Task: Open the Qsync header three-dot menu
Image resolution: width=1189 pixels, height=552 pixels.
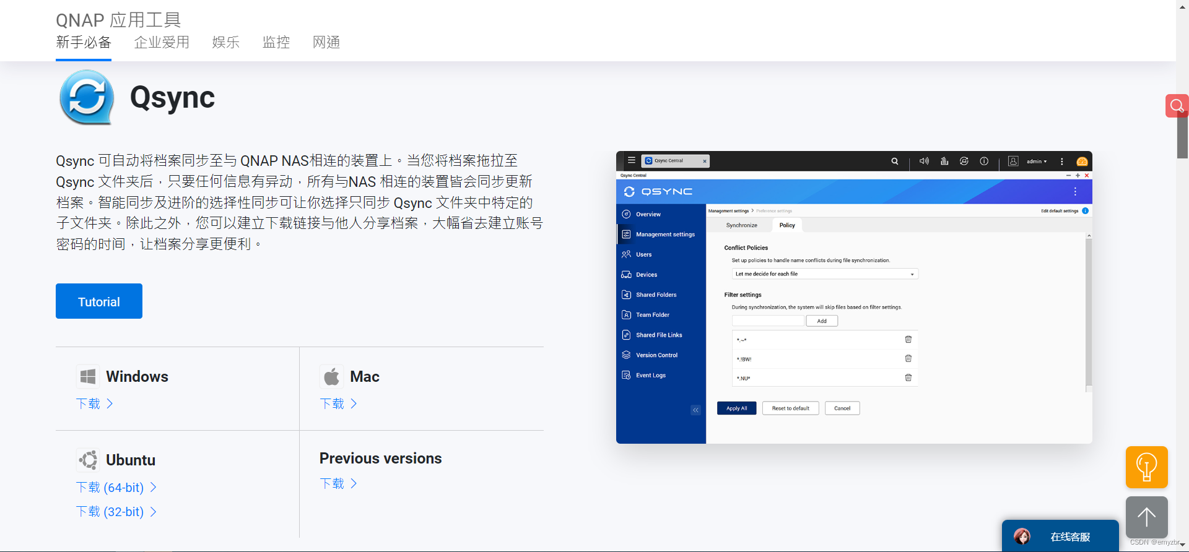Action: click(1075, 192)
